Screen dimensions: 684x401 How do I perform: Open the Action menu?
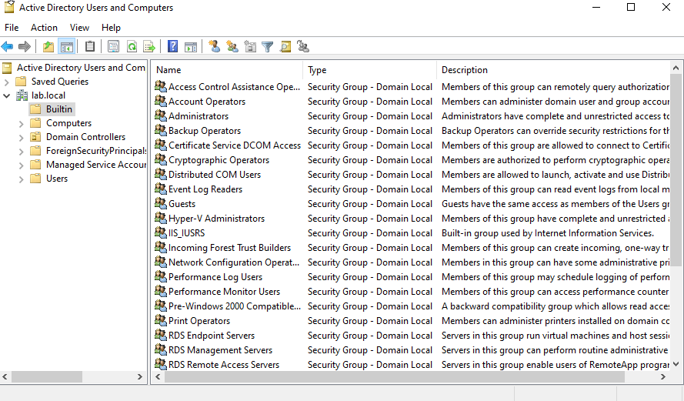[x=44, y=28]
